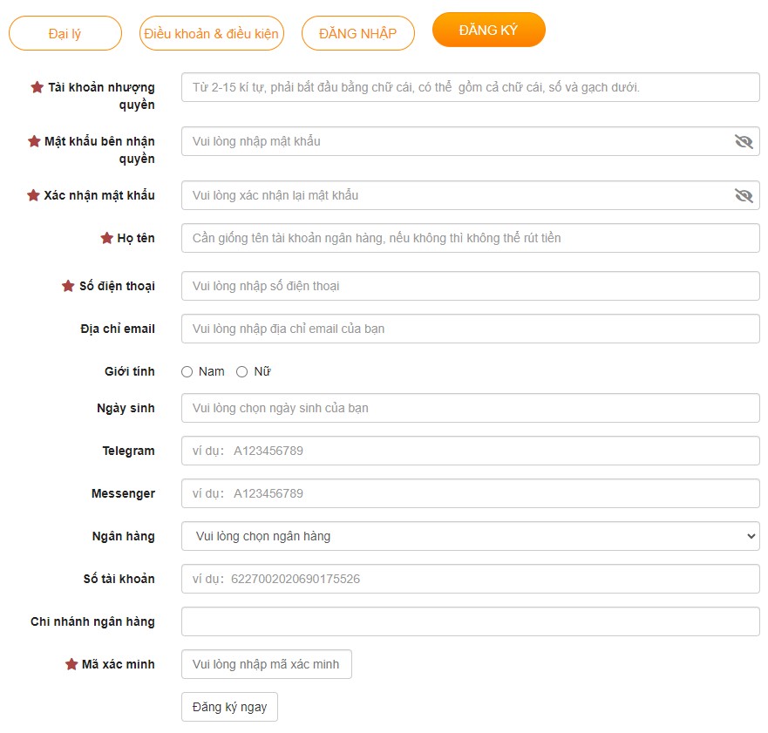Open the Ngân hàng bank dropdown
Image resolution: width=768 pixels, height=733 pixels.
pyautogui.click(x=470, y=536)
